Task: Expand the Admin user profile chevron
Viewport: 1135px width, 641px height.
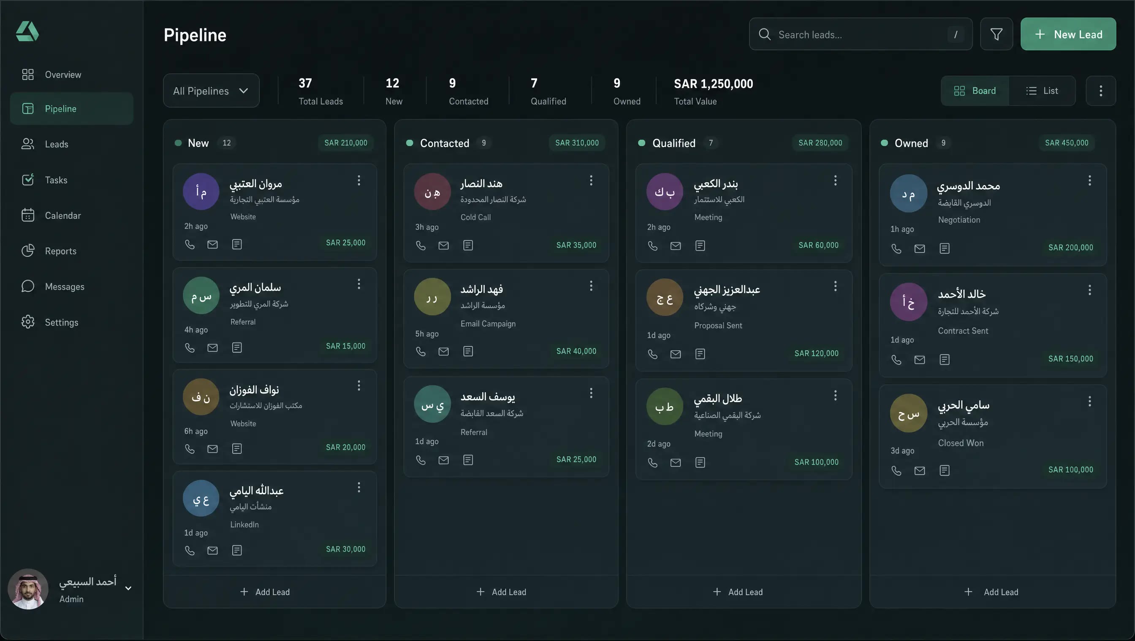Action: [128, 588]
